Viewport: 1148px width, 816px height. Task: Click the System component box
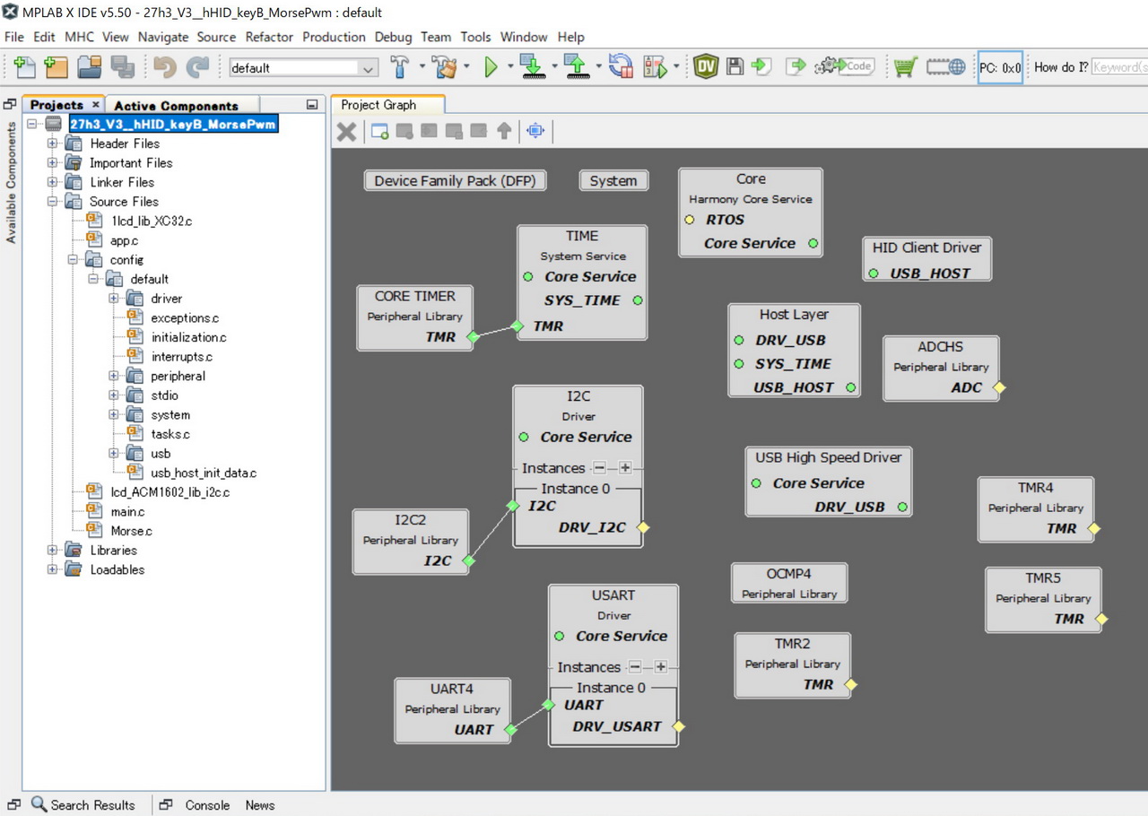point(613,180)
